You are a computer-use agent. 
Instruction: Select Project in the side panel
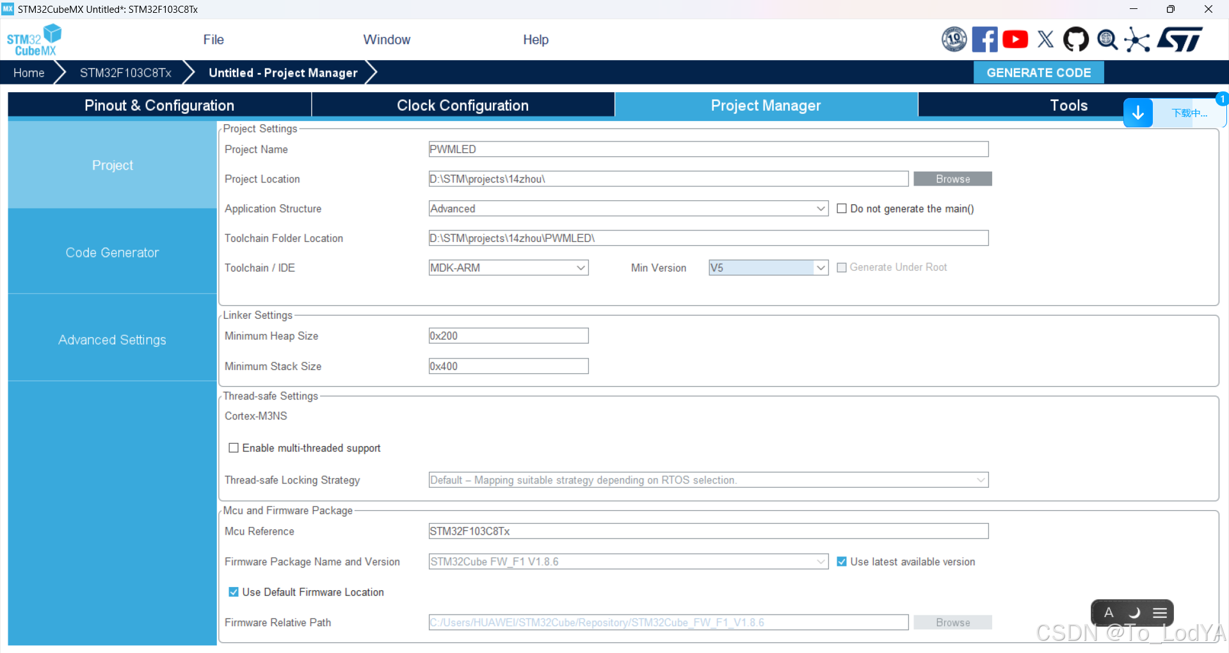pyautogui.click(x=113, y=165)
